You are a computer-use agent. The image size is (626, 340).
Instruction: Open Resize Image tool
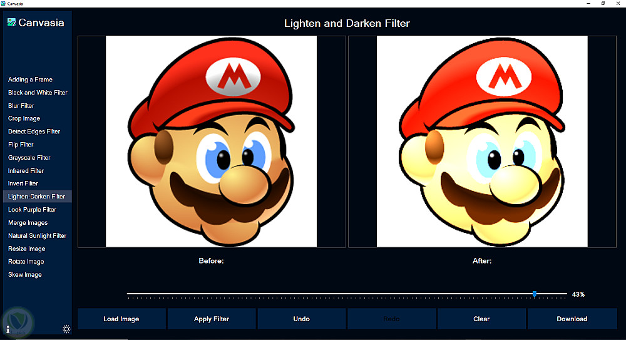[27, 249]
